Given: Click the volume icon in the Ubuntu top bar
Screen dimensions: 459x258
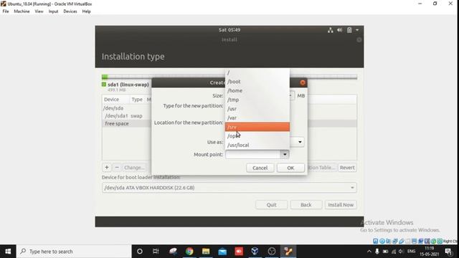Looking at the screenshot, I should (x=339, y=30).
